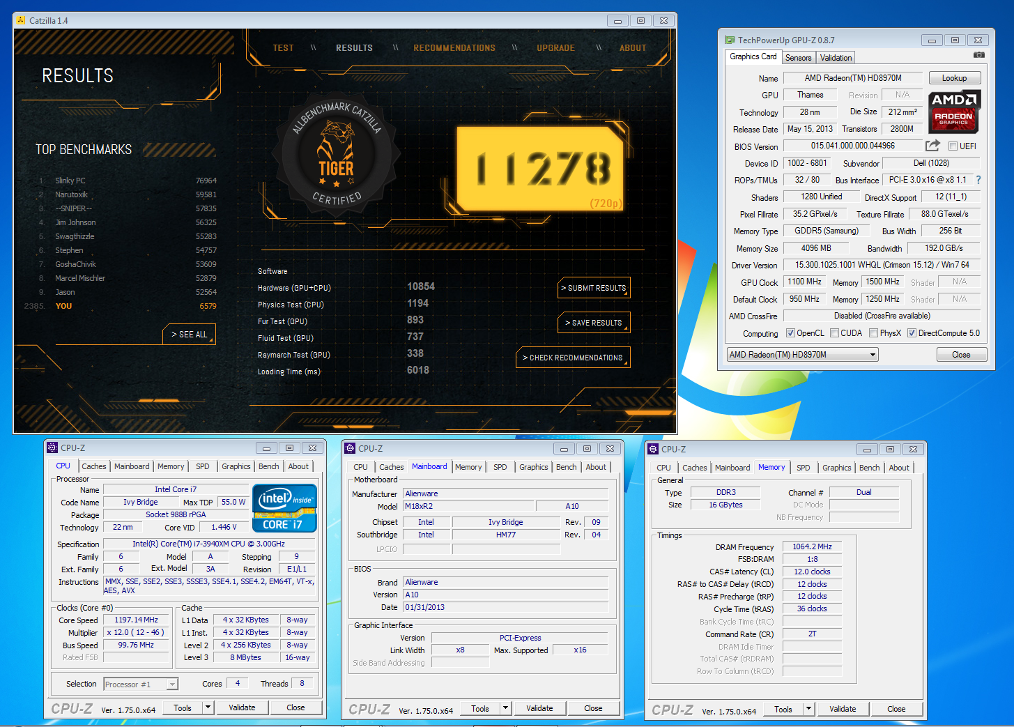Click the BIOS share/export arrow icon in GPU-Z

coord(932,146)
